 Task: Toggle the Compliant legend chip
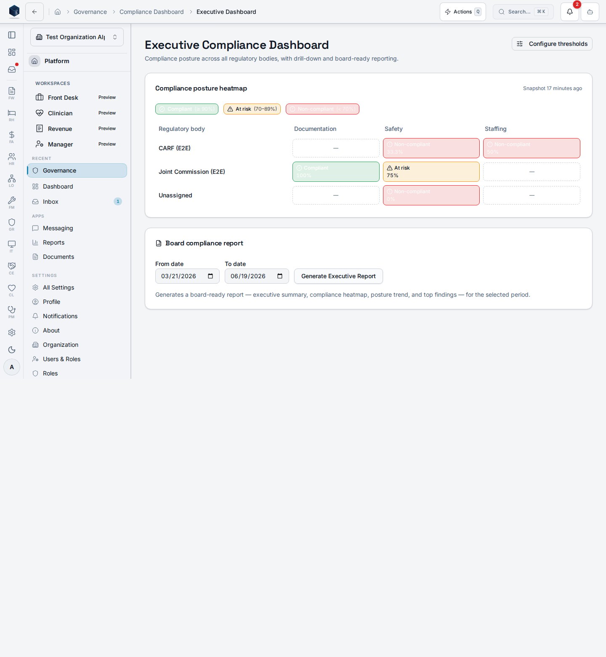click(x=187, y=109)
